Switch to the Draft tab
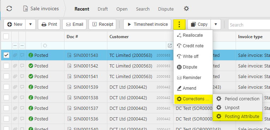The width and height of the screenshot is (270, 130). [103, 9]
